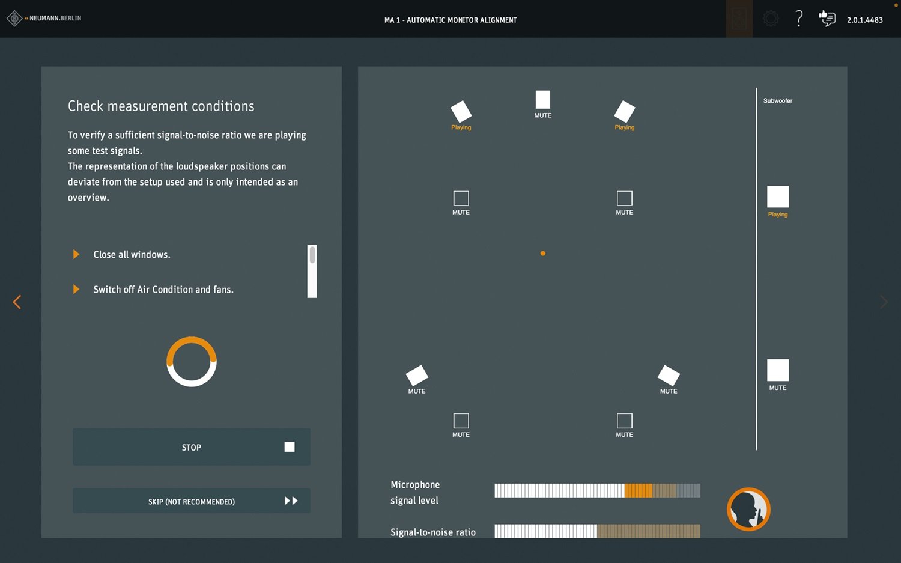This screenshot has width=901, height=563.
Task: Click the Microphone signal level meter
Action: 597,491
